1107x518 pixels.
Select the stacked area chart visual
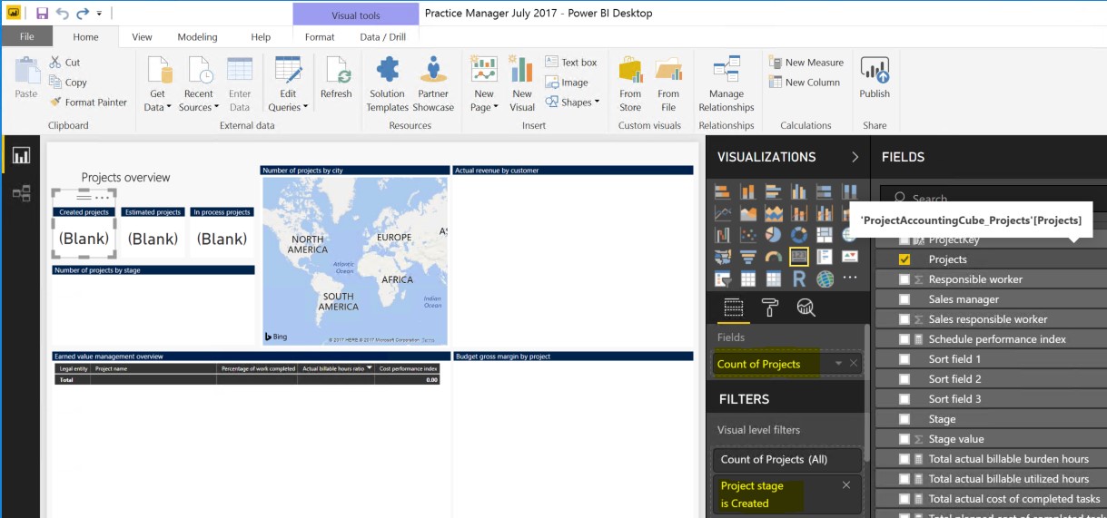(774, 214)
